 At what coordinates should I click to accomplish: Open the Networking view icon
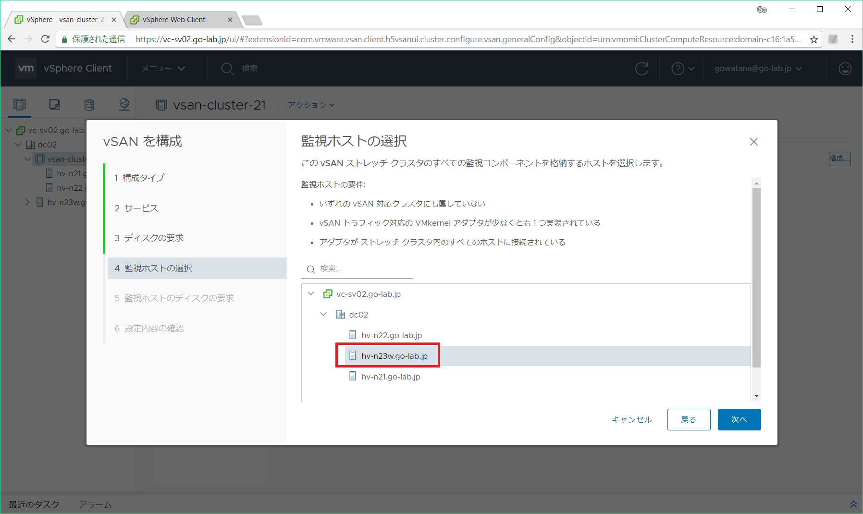[x=124, y=104]
